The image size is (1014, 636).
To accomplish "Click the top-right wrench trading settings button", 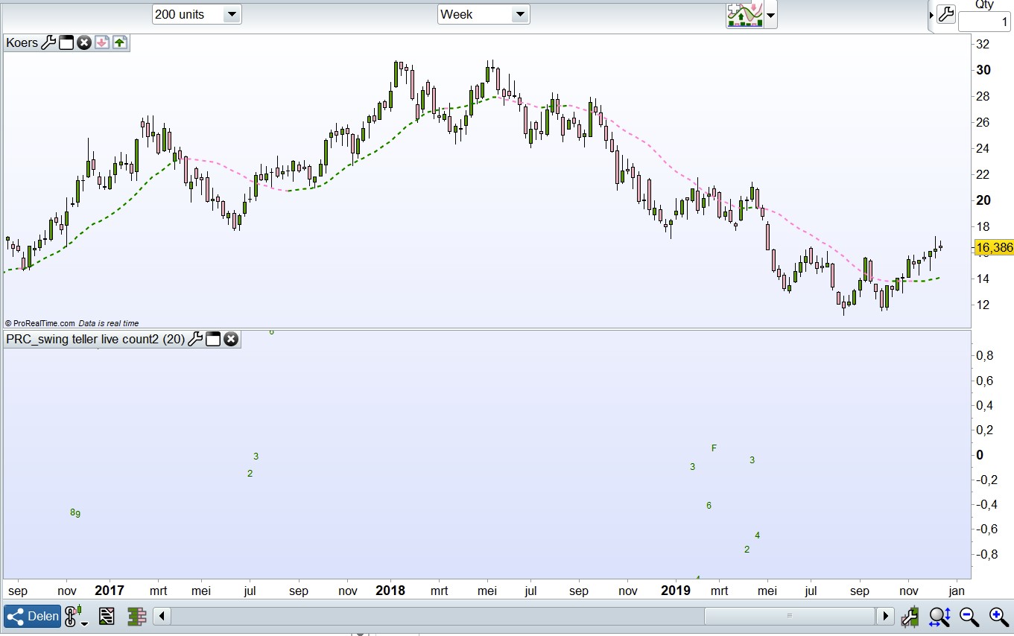I will [945, 14].
